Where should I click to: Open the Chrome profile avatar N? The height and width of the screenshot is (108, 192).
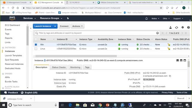tap(184, 8)
